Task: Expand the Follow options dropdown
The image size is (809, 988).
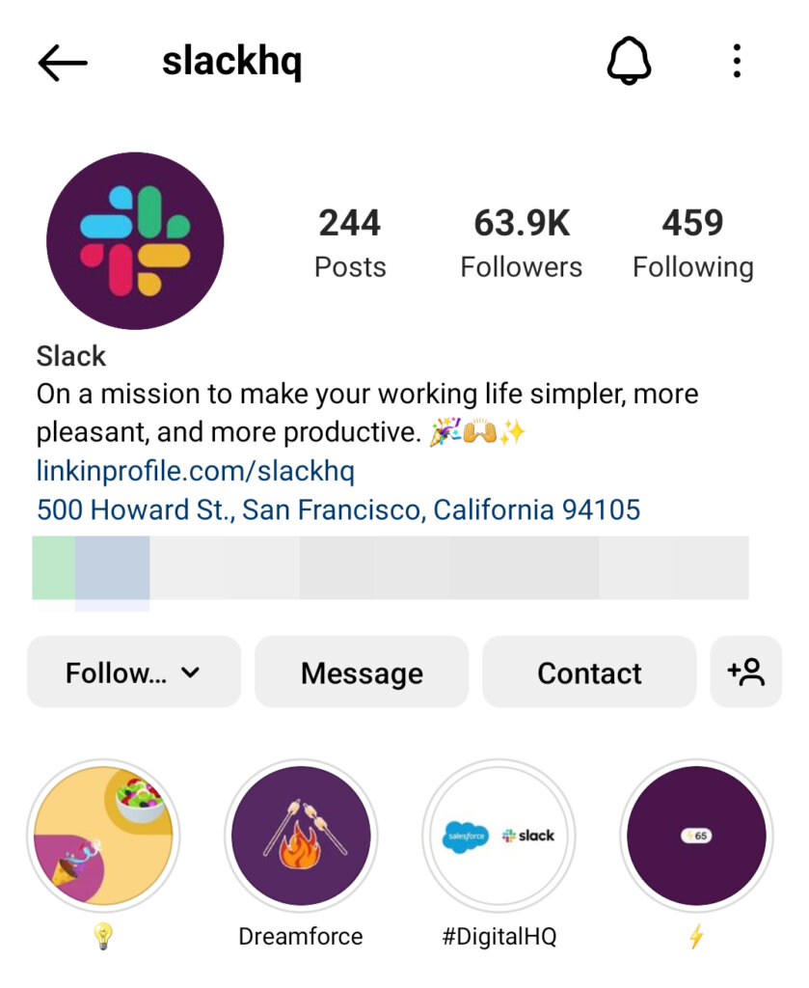Action: (133, 672)
